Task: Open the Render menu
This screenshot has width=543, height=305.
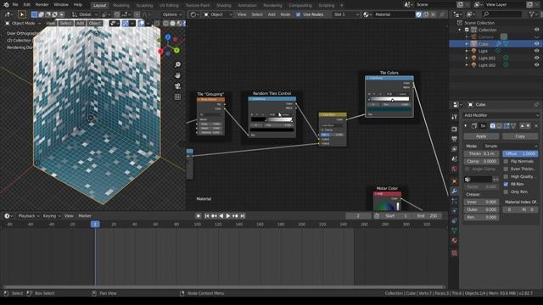Action: pos(42,5)
